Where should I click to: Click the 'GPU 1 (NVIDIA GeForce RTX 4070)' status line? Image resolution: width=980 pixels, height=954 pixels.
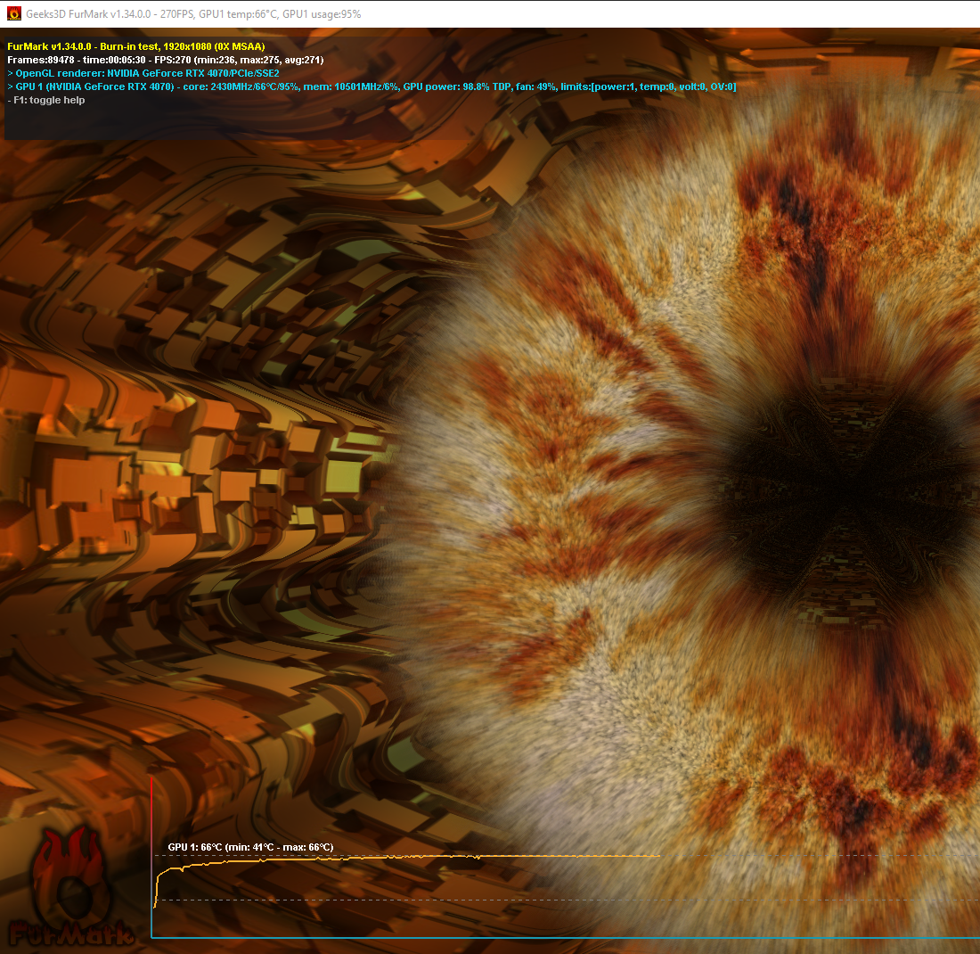[x=372, y=86]
